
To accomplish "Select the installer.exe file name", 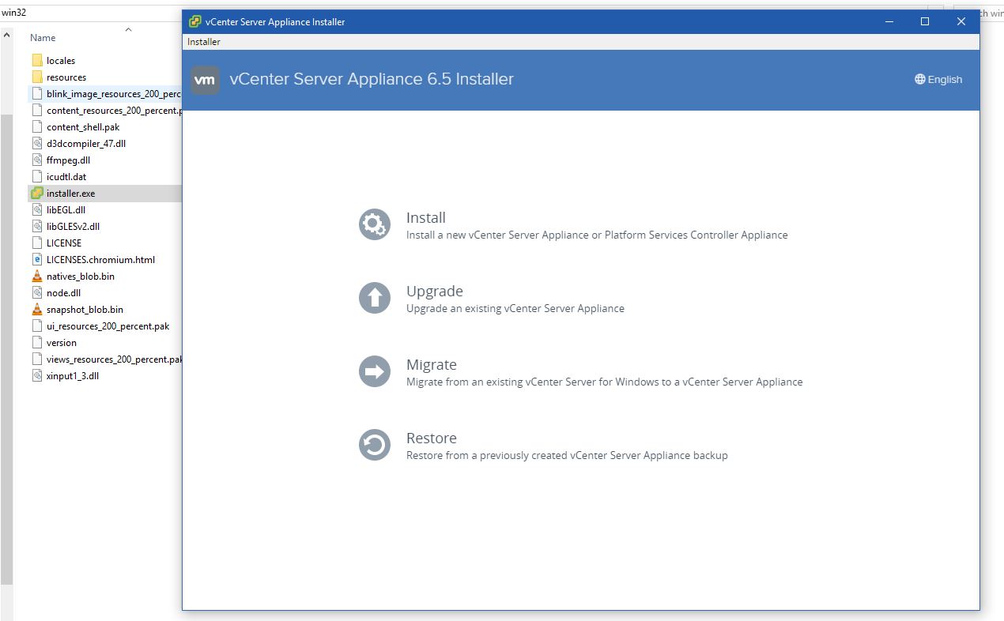I will (x=70, y=193).
